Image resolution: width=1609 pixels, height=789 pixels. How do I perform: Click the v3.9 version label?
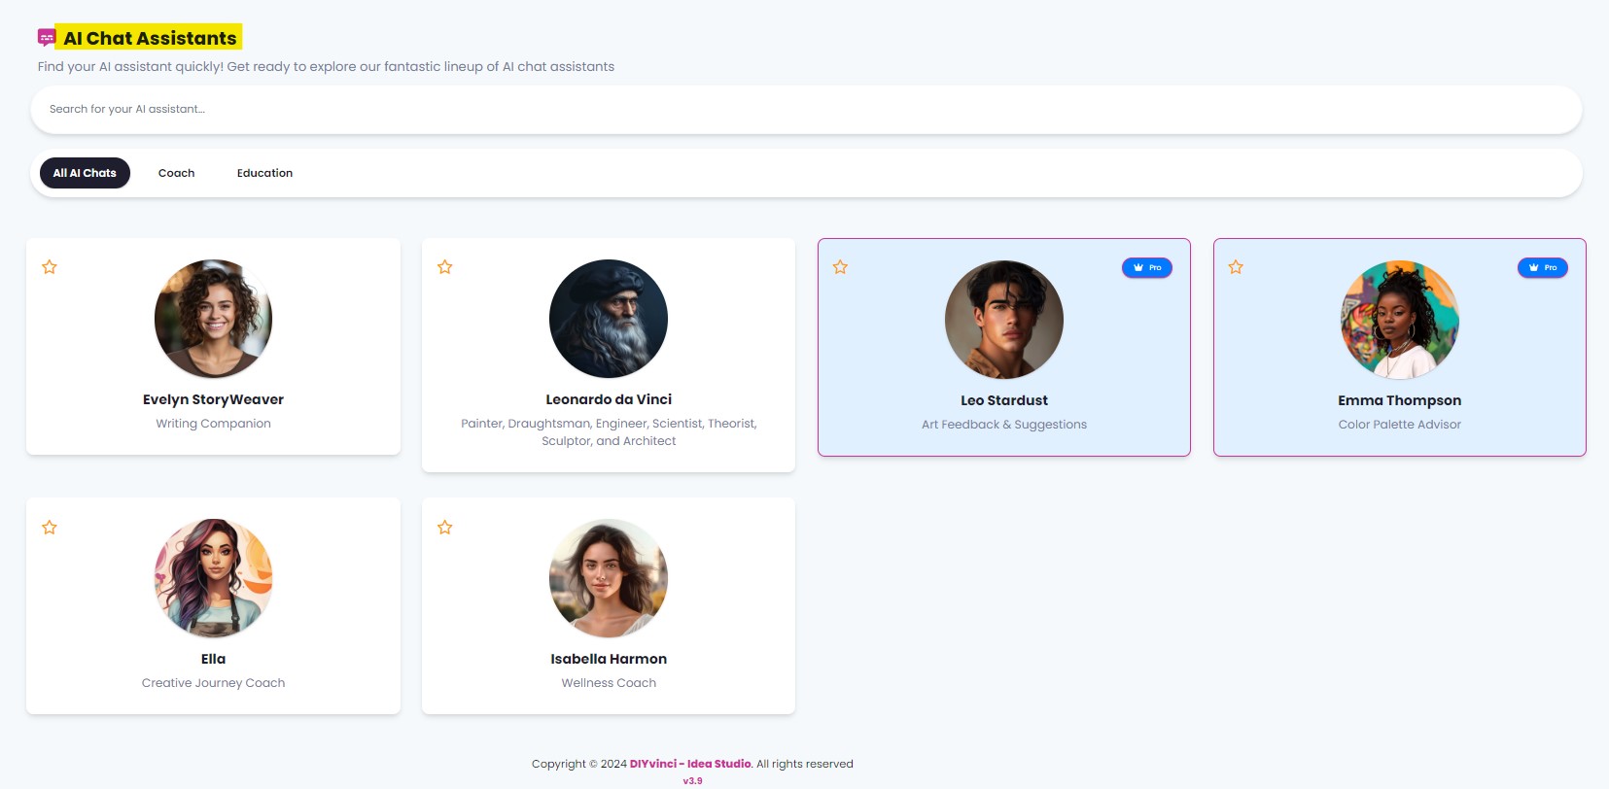pos(692,781)
